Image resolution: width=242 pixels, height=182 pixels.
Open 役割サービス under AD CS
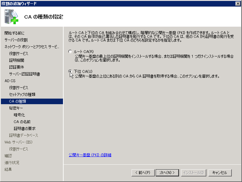pos(19,88)
